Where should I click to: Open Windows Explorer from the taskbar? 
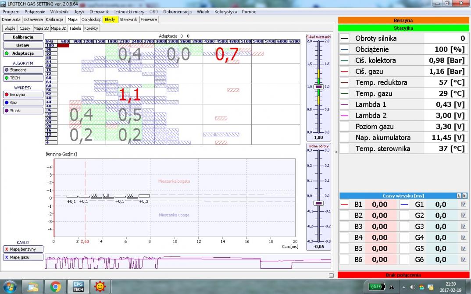point(33,287)
